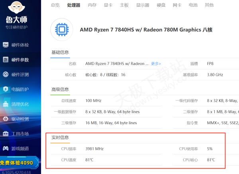Click 免费体验4090 banner button
Screen dimensions: 239x174
(x=19, y=163)
